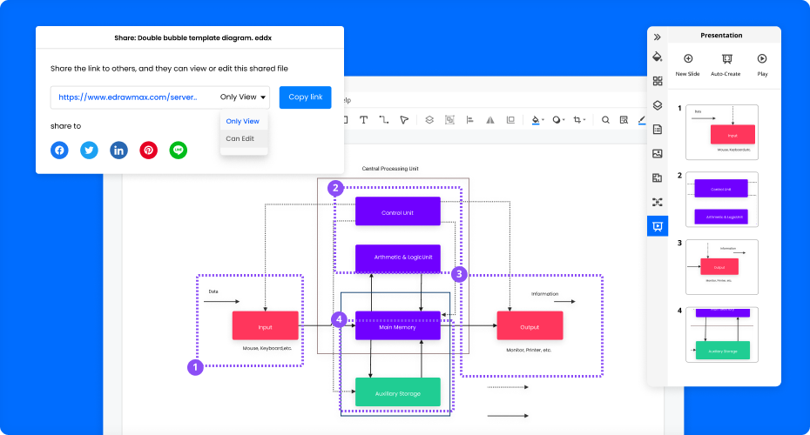This screenshot has width=810, height=435.
Task: Select slide 2 thumbnail in Presentation panel
Action: (721, 199)
